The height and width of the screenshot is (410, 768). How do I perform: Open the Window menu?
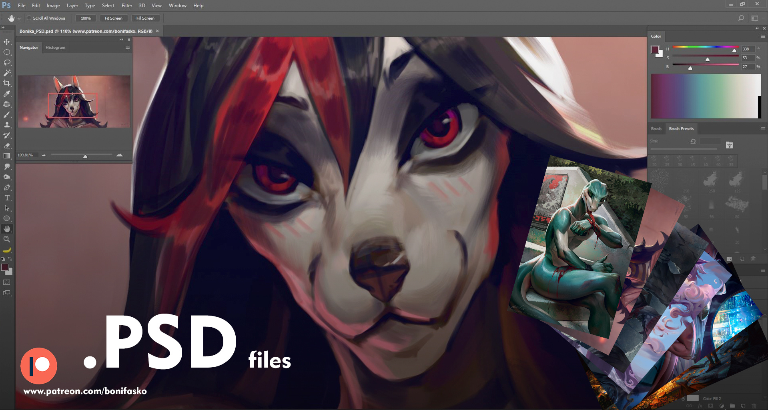[178, 6]
